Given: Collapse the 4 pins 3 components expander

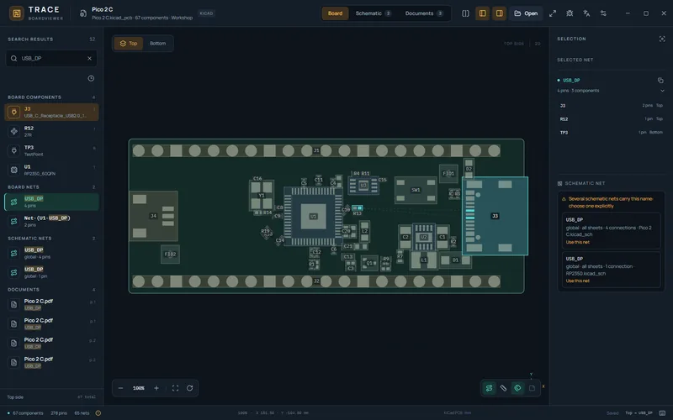Looking at the screenshot, I should pyautogui.click(x=662, y=91).
